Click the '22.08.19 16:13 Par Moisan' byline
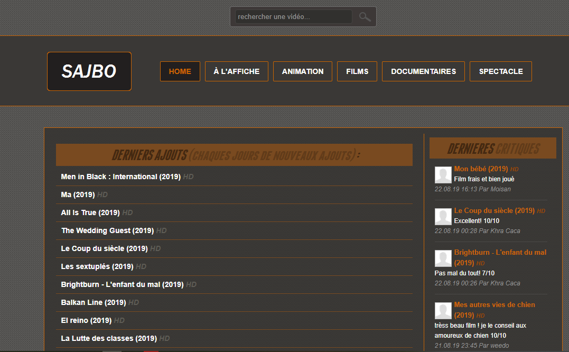Viewport: 569px width, 352px height. [472, 189]
